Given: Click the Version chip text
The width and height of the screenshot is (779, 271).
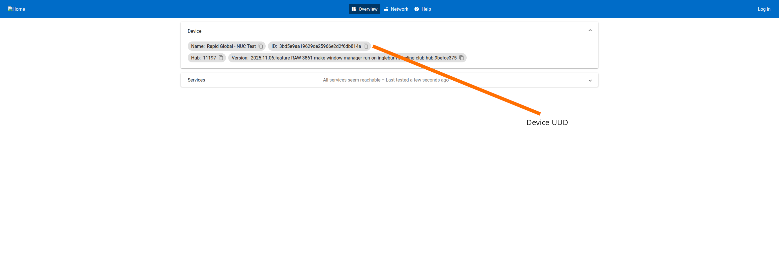Looking at the screenshot, I should [314, 58].
